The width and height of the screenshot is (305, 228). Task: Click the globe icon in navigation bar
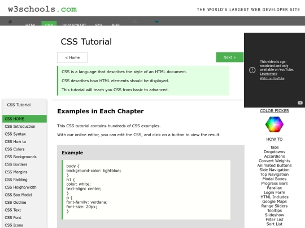tap(157, 21)
